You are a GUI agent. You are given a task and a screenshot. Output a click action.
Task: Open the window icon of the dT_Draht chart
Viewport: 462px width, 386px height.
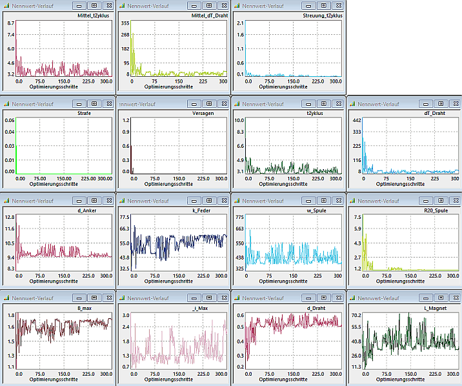[353, 104]
